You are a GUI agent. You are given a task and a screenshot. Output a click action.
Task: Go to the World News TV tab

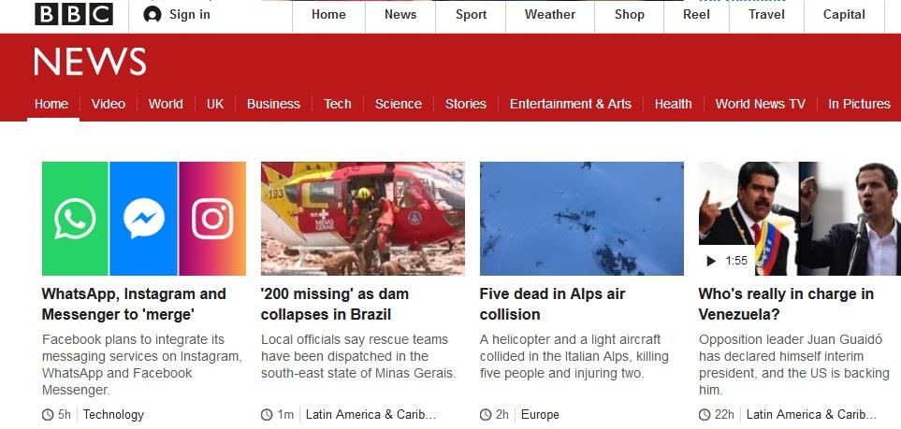(x=761, y=104)
